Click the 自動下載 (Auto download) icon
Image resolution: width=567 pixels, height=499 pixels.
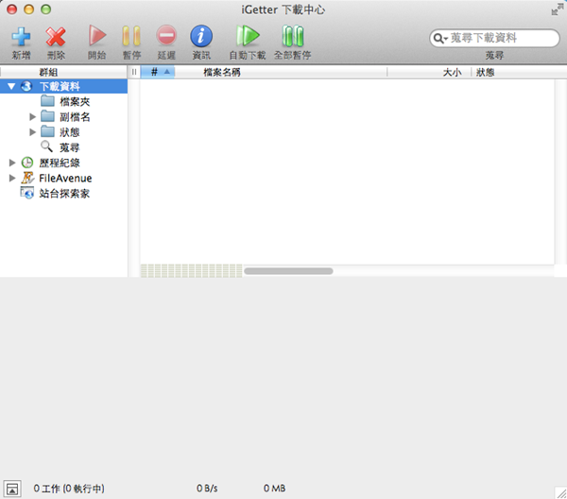[247, 37]
